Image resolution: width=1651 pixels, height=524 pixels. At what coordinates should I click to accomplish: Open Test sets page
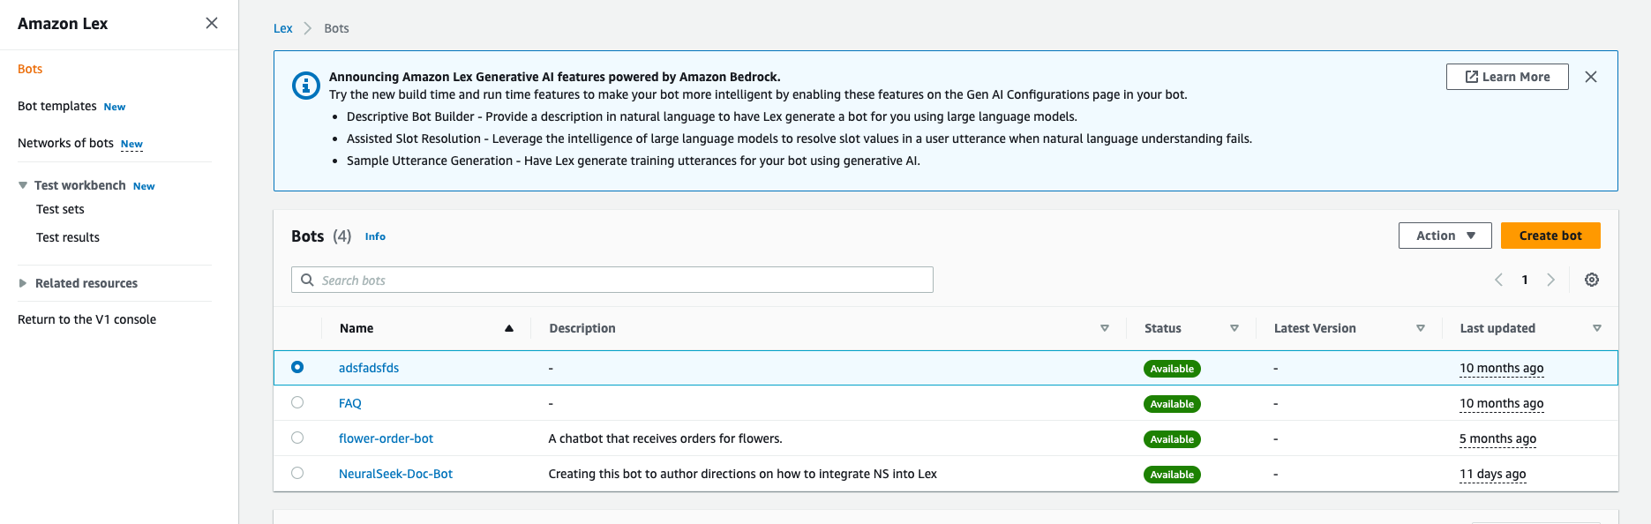[x=60, y=209]
